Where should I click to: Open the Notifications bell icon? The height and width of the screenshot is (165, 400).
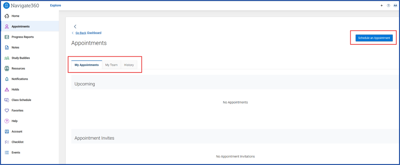pyautogui.click(x=7, y=79)
